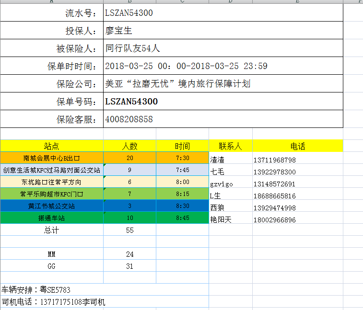The width and height of the screenshot is (363, 310).
Task: Click the cell with name 廖宝生
Action: click(223, 30)
